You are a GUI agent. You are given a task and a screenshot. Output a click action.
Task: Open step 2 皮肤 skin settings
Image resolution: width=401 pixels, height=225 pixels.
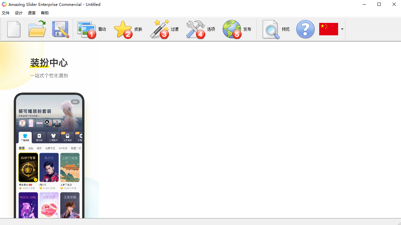tap(128, 29)
